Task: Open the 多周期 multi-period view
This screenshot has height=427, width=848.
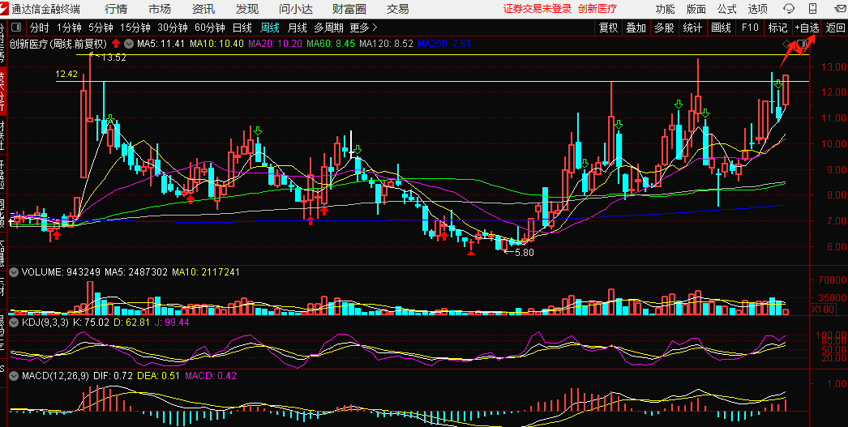Action: 328,28
